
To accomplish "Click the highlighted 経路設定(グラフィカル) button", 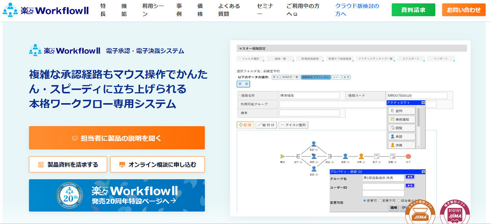I will (x=316, y=77).
